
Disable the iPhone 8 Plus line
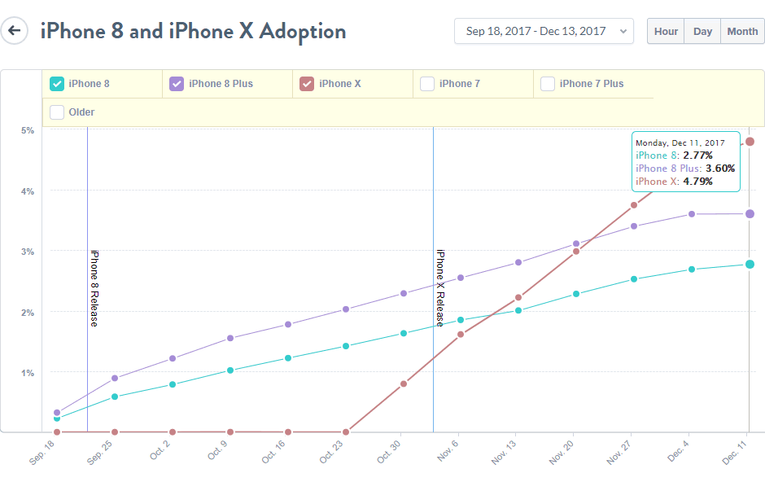[x=177, y=83]
